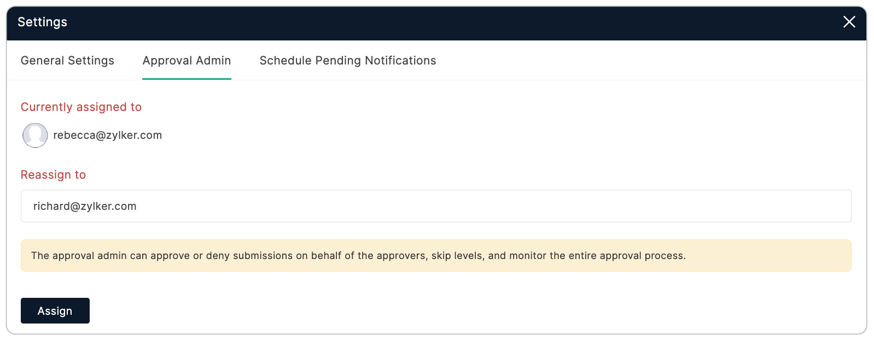Select the Approval Admin tab
Image resolution: width=874 pixels, height=341 pixels.
[x=187, y=61]
